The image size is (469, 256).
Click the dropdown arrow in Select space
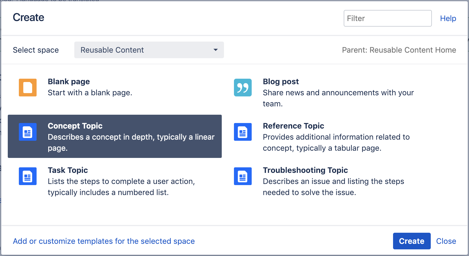(x=215, y=50)
